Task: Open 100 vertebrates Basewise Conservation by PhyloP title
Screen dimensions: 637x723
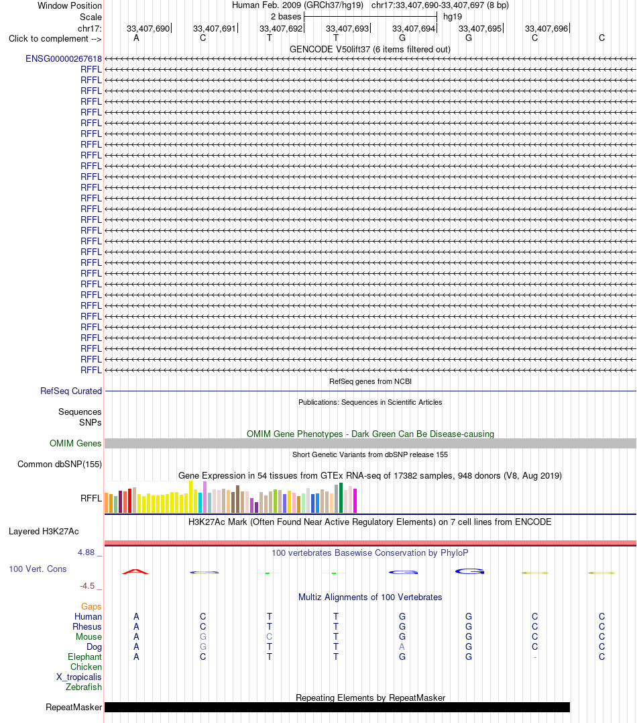Action: [x=370, y=553]
